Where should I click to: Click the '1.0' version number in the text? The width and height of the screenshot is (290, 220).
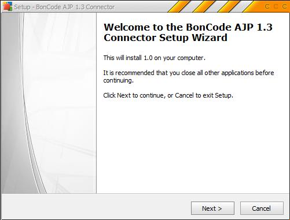coord(148,58)
